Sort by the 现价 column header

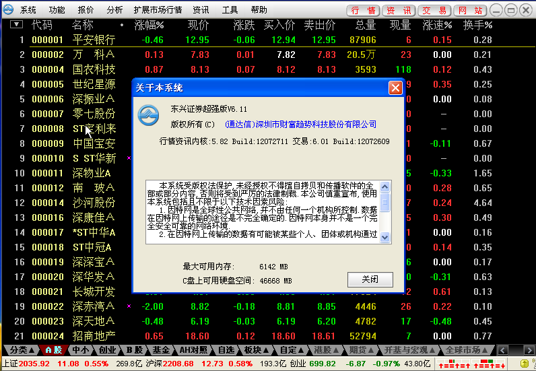click(x=198, y=25)
